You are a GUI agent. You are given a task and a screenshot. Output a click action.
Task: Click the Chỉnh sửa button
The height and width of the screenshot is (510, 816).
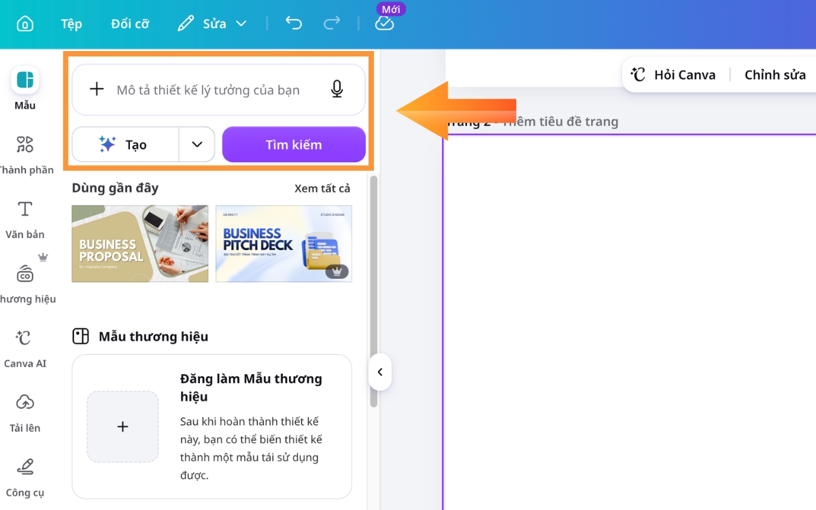pyautogui.click(x=775, y=75)
